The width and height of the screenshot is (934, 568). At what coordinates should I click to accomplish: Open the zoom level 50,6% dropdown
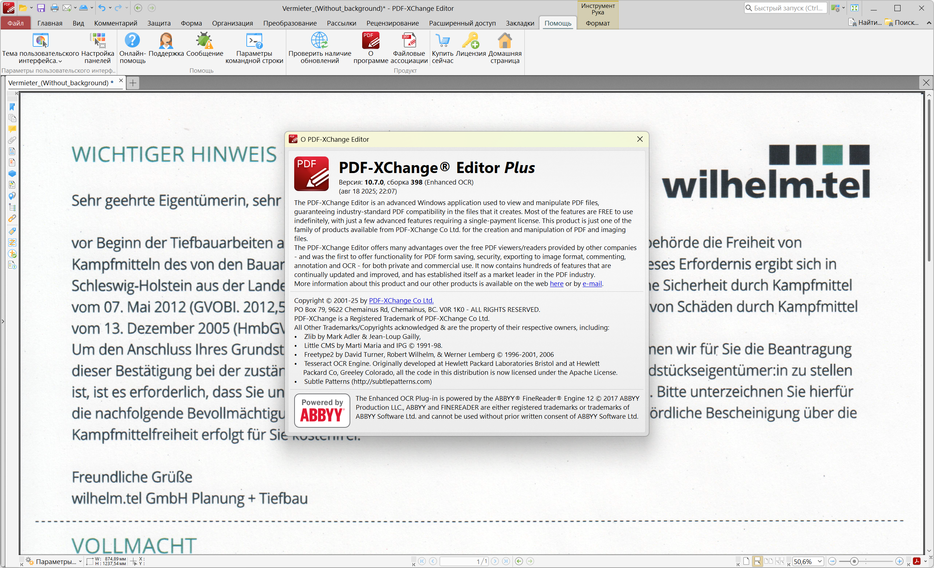820,561
